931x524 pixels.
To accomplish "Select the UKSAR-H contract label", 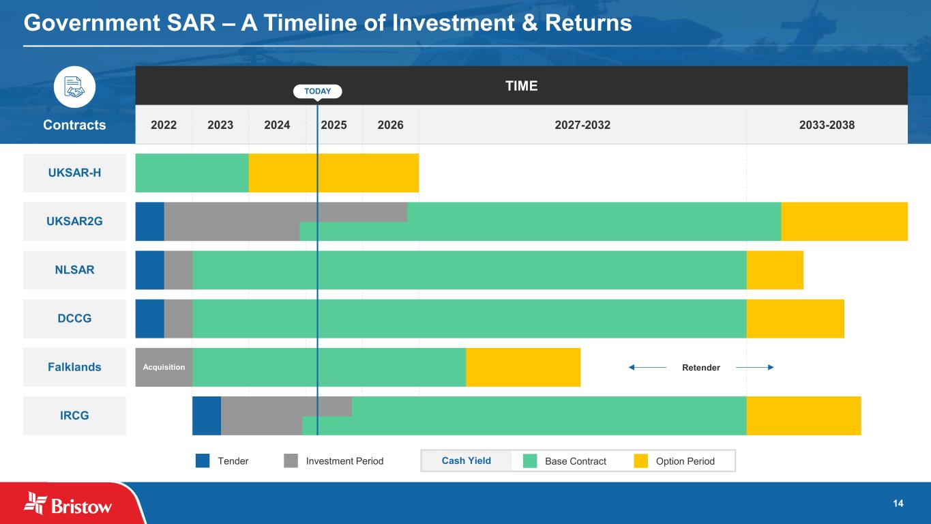I will tap(74, 173).
